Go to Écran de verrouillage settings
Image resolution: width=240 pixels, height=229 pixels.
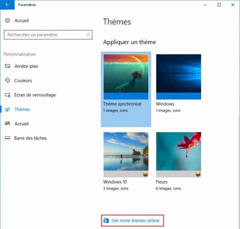point(35,95)
